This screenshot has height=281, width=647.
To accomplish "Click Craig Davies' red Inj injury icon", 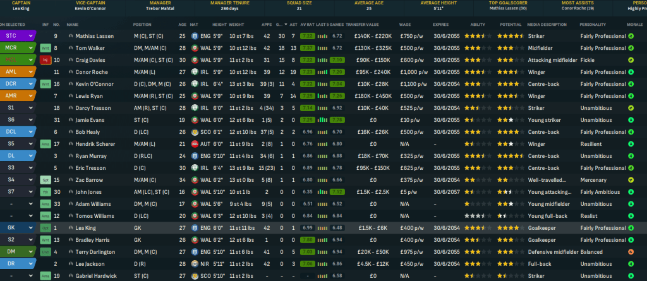I will click(45, 60).
